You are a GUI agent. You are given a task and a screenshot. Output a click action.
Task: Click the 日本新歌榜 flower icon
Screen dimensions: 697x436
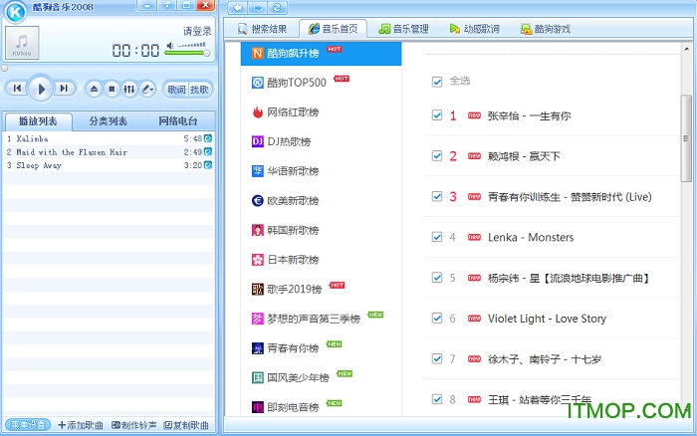pos(257,260)
